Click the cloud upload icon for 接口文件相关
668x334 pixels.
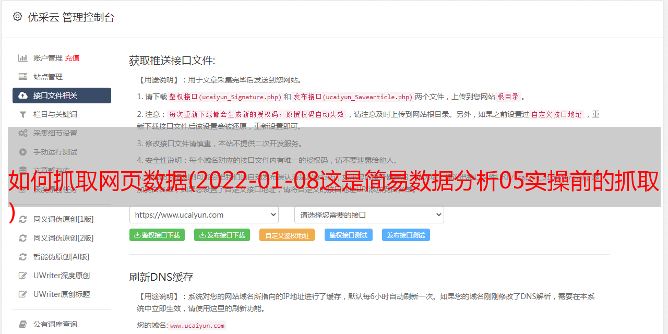(23, 96)
